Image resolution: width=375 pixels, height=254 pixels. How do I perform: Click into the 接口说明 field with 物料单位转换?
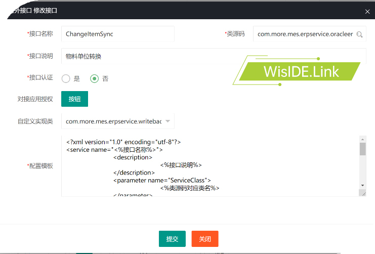click(213, 56)
